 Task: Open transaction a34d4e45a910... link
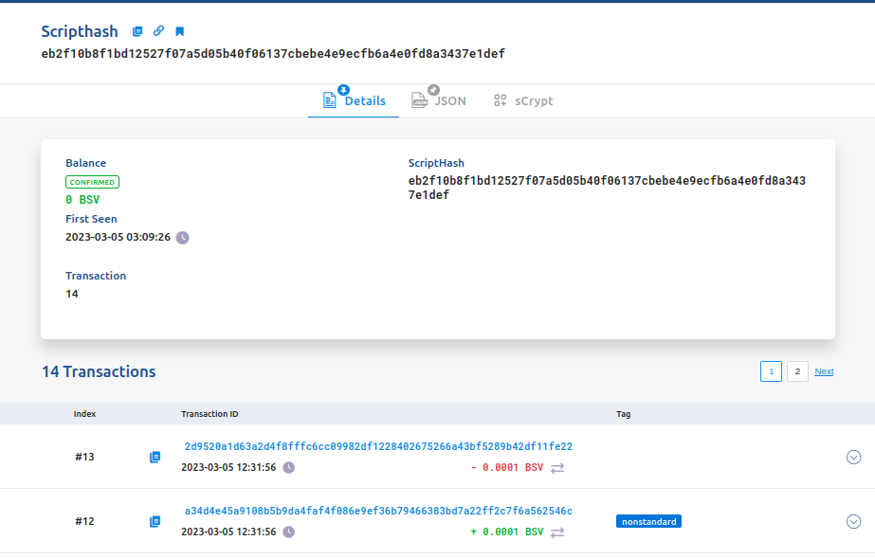[x=378, y=512]
